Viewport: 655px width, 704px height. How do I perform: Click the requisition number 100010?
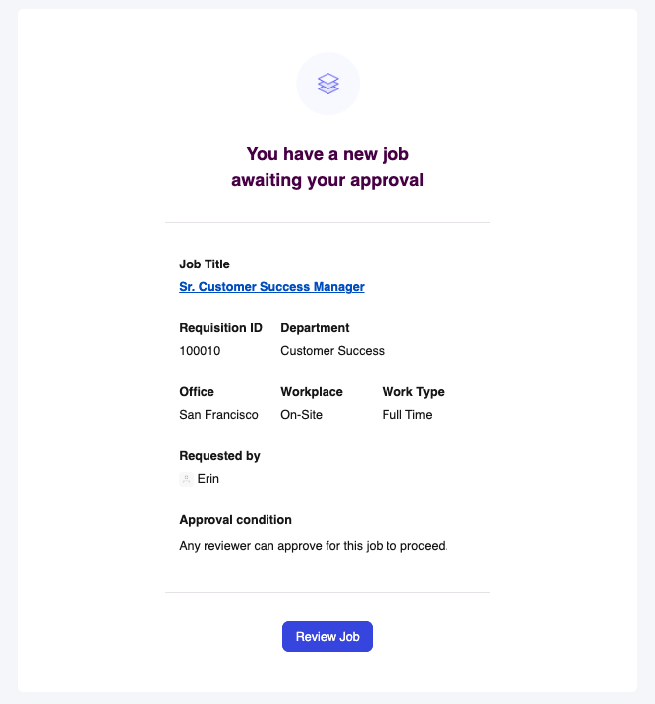200,351
